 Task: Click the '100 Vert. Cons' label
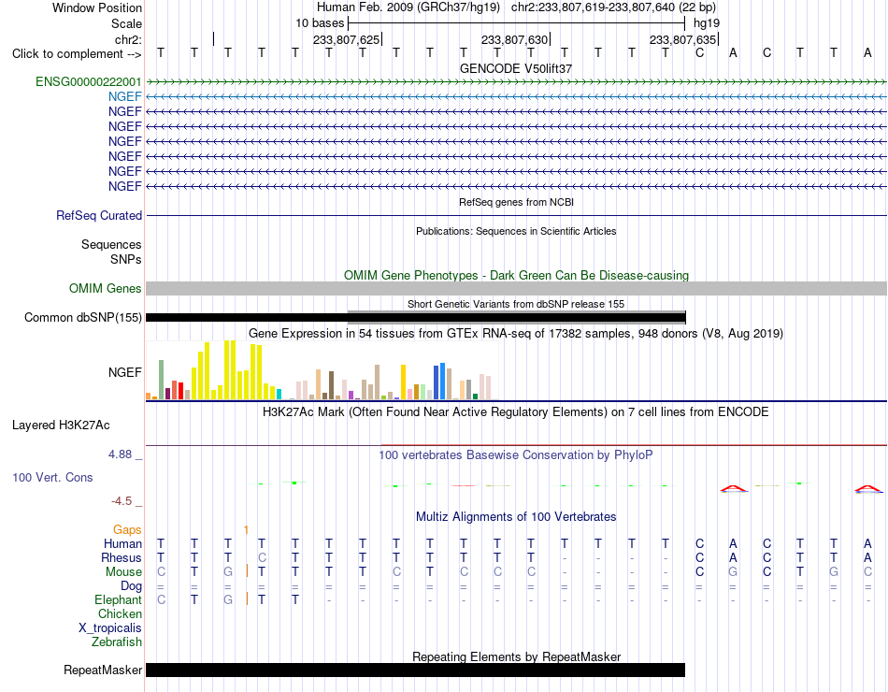(52, 477)
